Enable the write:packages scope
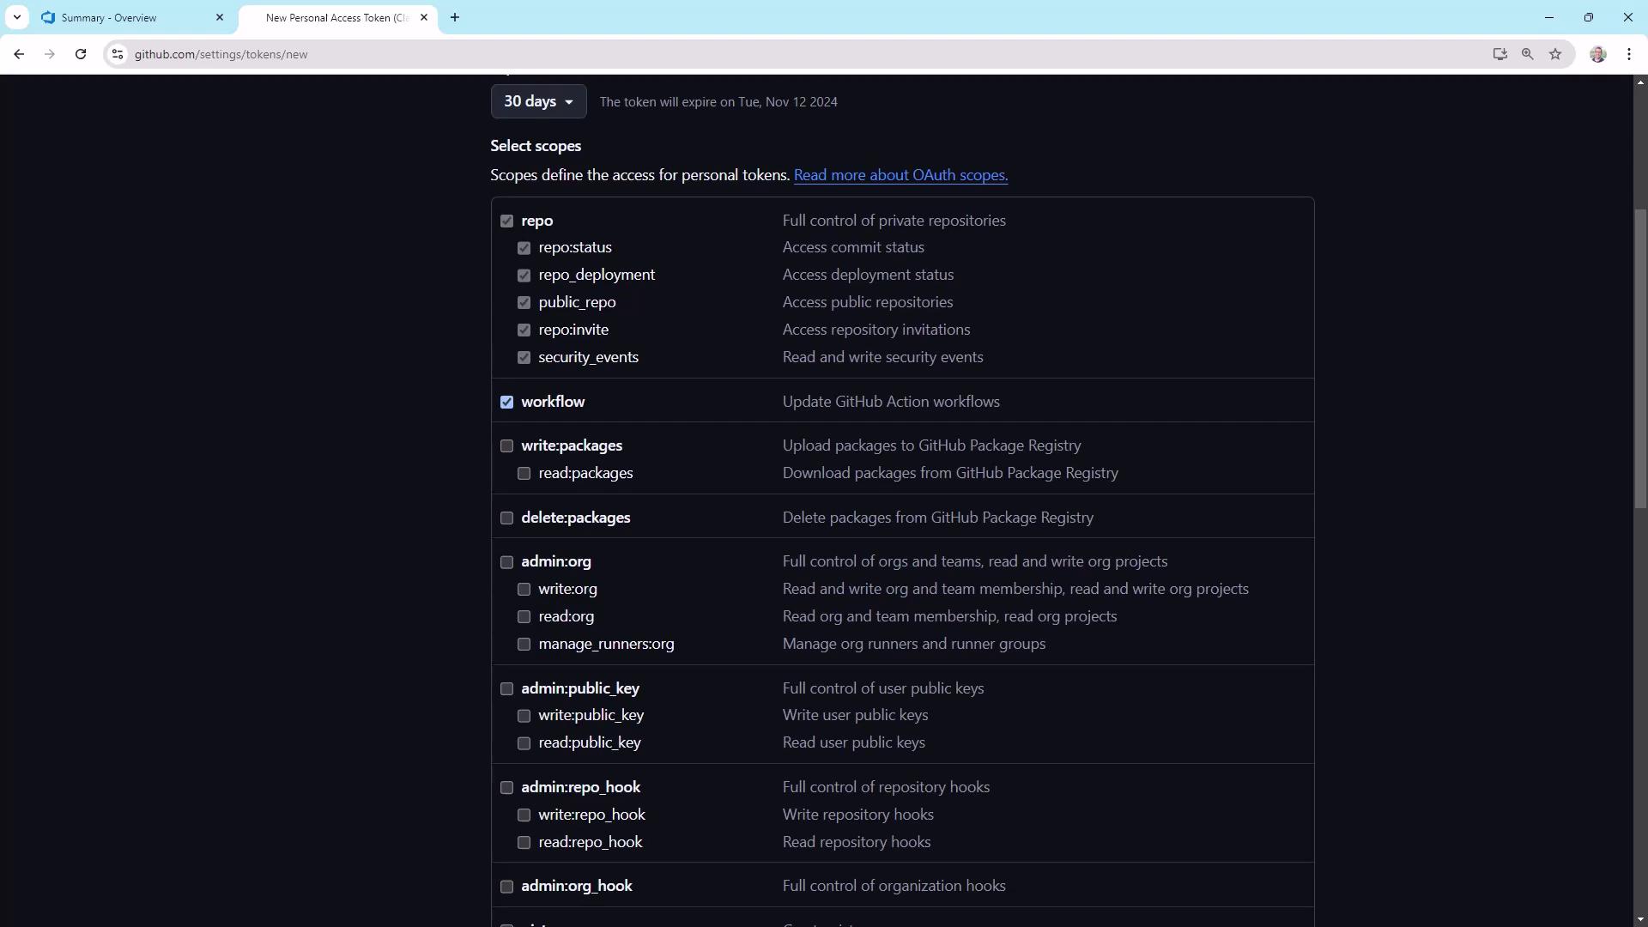The image size is (1648, 927). pyautogui.click(x=506, y=445)
